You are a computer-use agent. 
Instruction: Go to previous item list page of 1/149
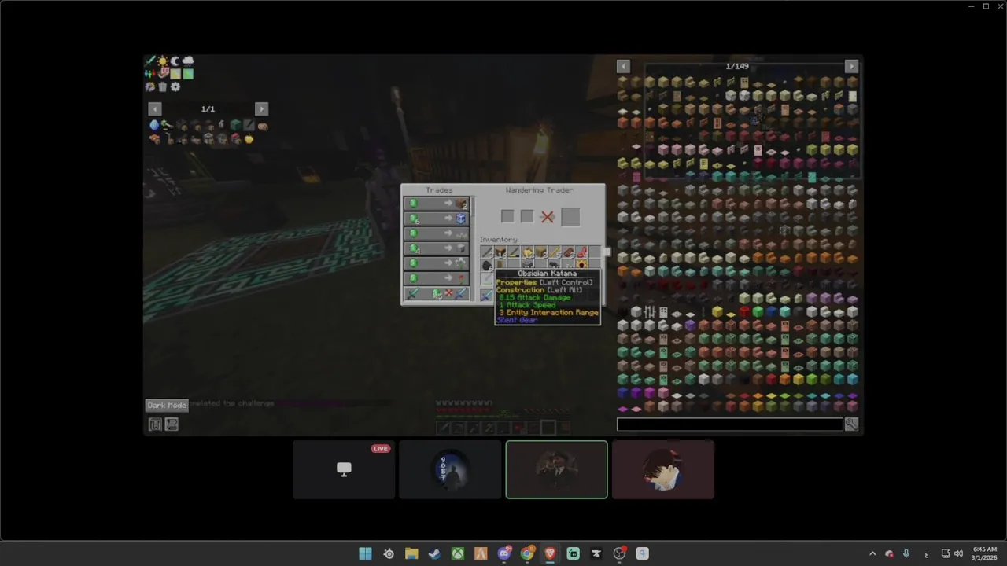pyautogui.click(x=623, y=67)
